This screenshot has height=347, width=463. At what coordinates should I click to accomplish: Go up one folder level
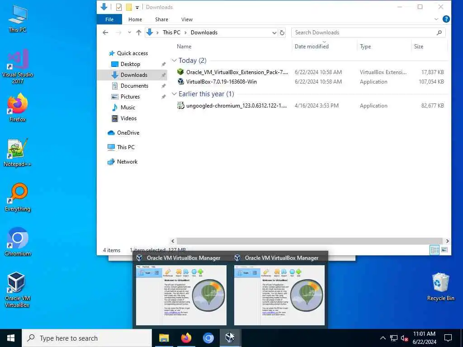tap(138, 33)
